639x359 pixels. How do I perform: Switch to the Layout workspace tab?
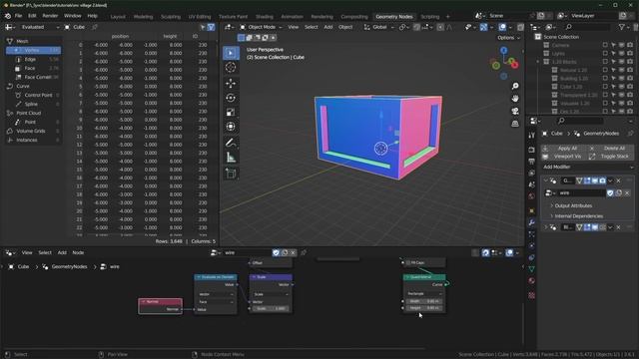(118, 17)
